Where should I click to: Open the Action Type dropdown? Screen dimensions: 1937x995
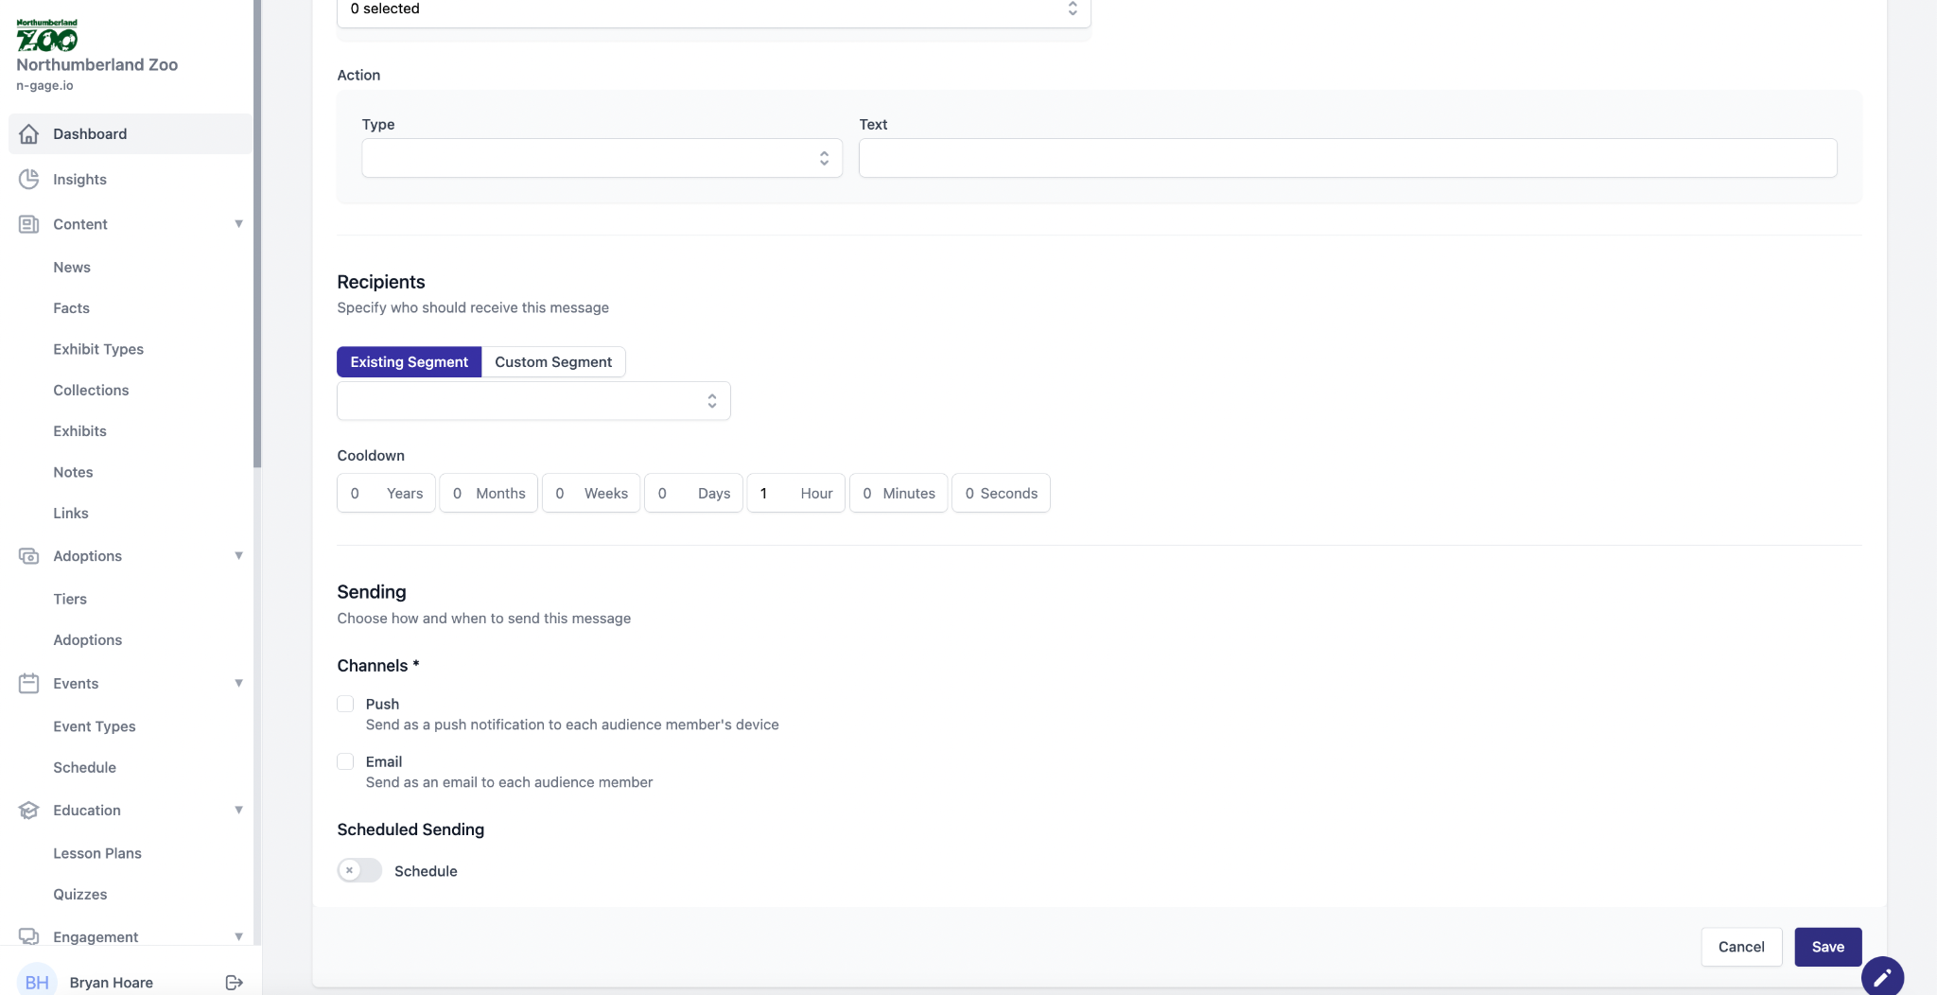pos(602,158)
